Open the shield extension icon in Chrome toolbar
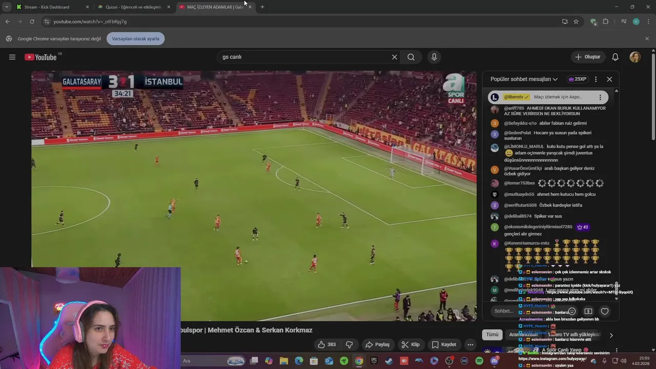Viewport: 656px width, 369px height. click(593, 22)
